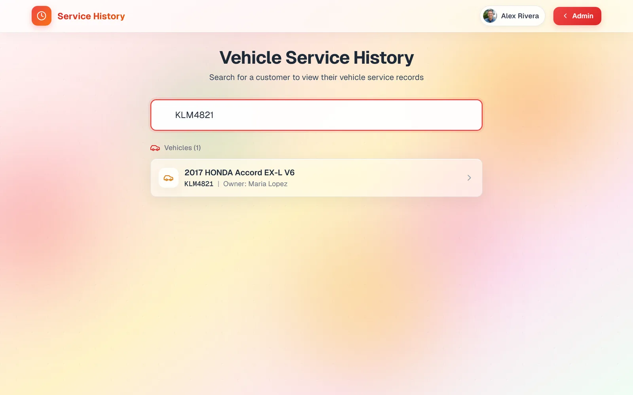Click the orange car icon on the Honda Accord card
Image resolution: width=633 pixels, height=395 pixels.
pos(169,178)
